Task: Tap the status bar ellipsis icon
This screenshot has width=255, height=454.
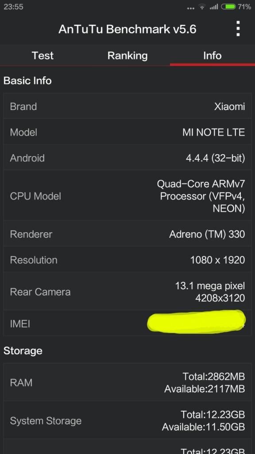Action: coord(191,8)
